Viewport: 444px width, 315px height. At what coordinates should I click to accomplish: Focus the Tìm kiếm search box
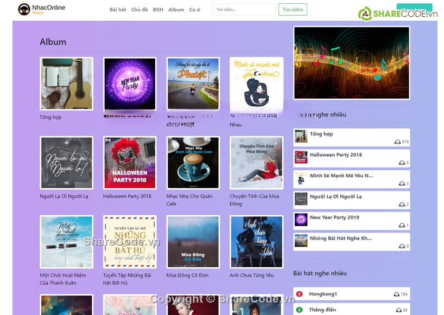pos(244,10)
